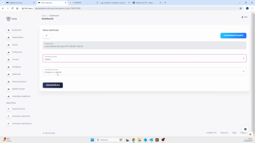255x143 pixels.
Task: Click the Criar Matrícula button
Action: coord(53,85)
